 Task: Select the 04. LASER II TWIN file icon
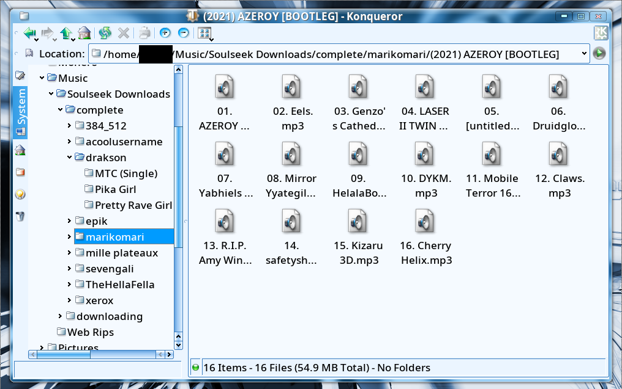click(424, 86)
